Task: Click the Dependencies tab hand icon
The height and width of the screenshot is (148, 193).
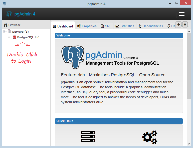Action: tap(140, 26)
